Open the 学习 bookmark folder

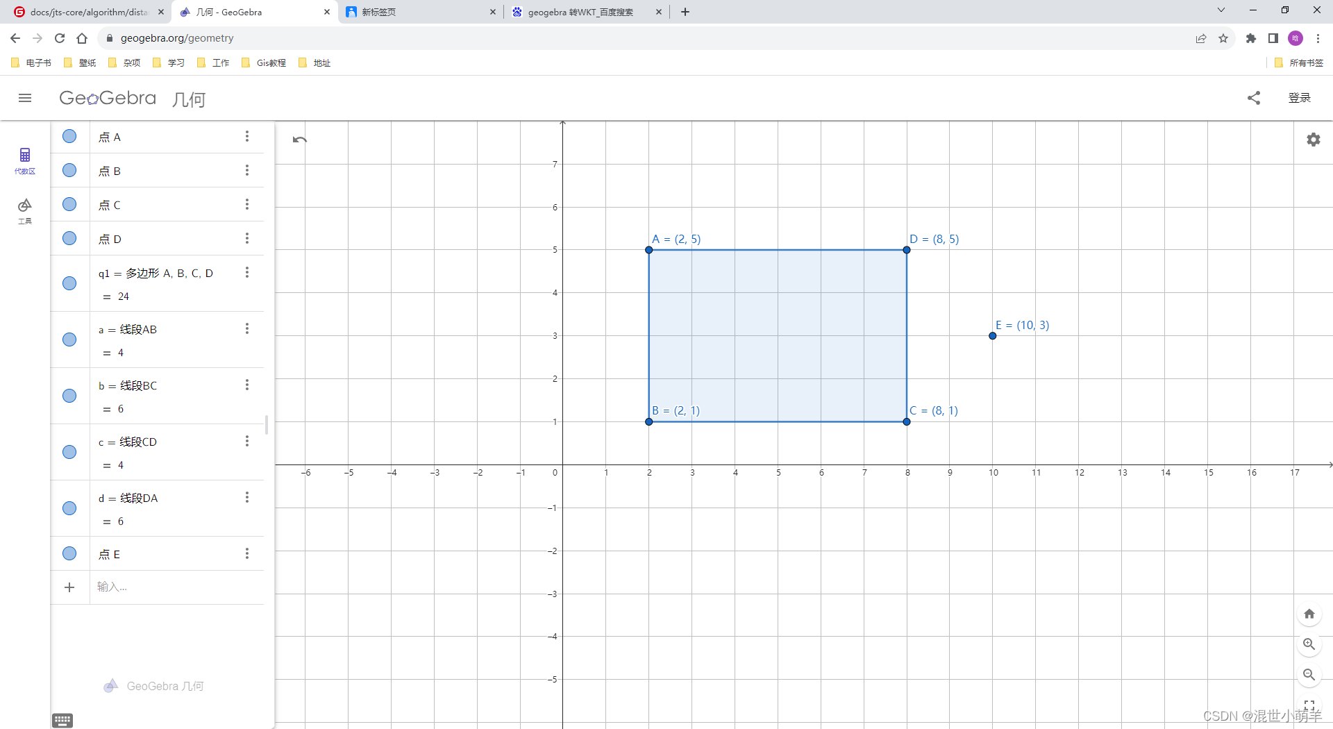coord(169,62)
